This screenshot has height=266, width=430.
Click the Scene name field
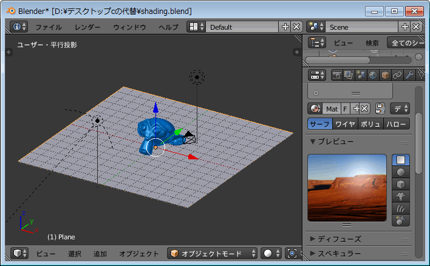click(x=361, y=27)
